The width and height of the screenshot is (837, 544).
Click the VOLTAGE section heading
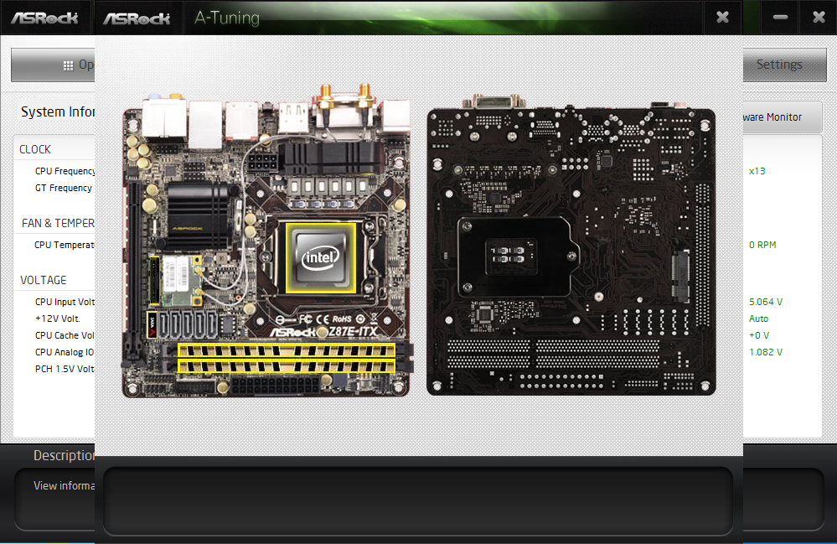[x=44, y=280]
